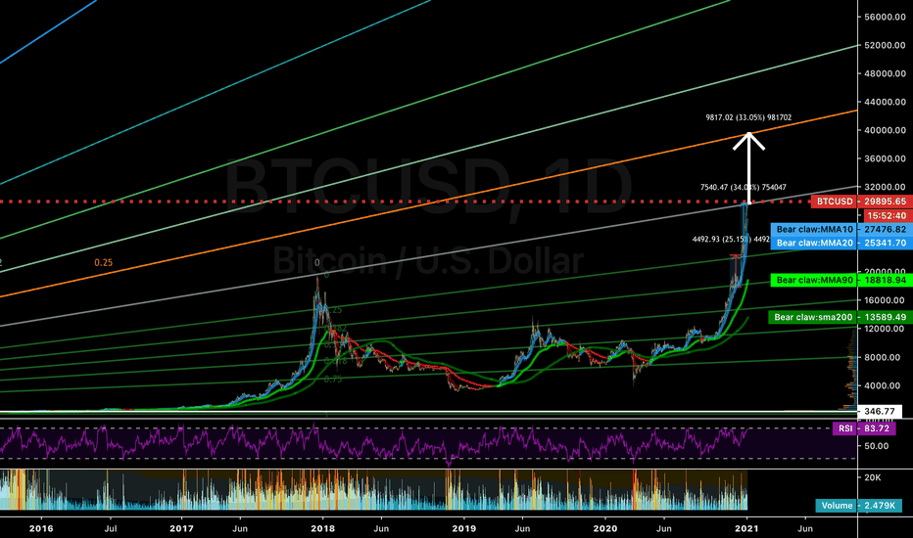The width and height of the screenshot is (913, 538).
Task: Click the Bear claw:MMA10 27476.82 label
Action: point(841,229)
